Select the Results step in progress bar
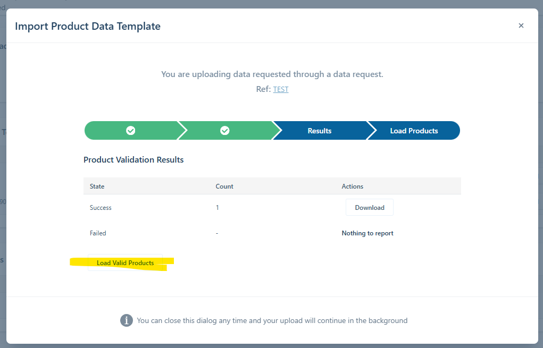The height and width of the screenshot is (348, 543). pyautogui.click(x=319, y=131)
